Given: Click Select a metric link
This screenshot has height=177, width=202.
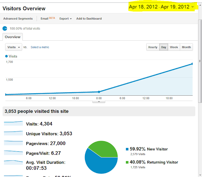Looking at the screenshot, I should click(x=40, y=47).
